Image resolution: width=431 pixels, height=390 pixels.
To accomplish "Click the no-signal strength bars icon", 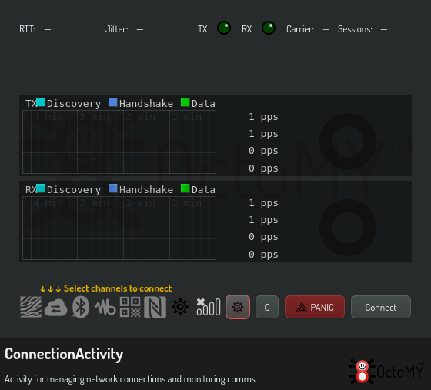I will click(209, 307).
